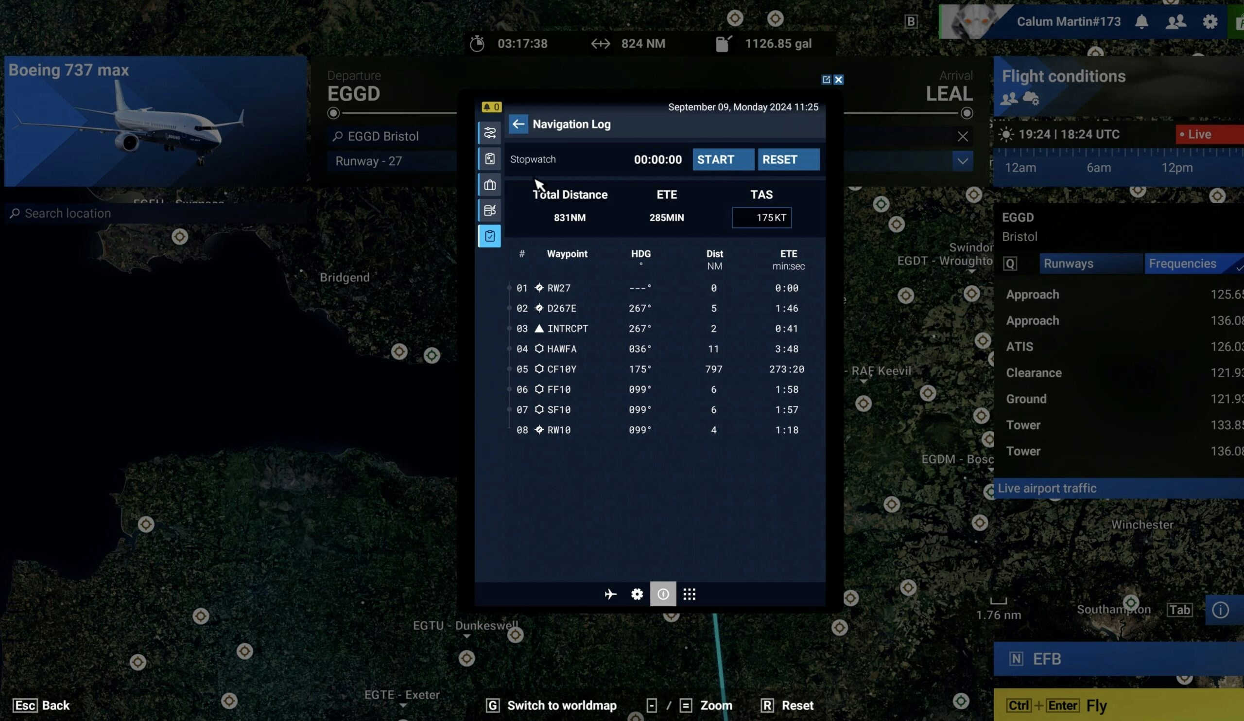The width and height of the screenshot is (1244, 721).
Task: Click the EFB gear settings icon
Action: point(637,594)
